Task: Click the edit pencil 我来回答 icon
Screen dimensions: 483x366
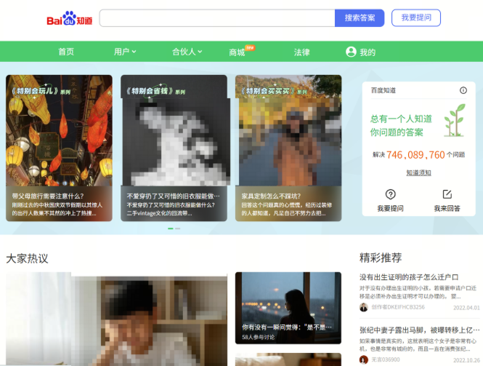Action: (x=447, y=194)
